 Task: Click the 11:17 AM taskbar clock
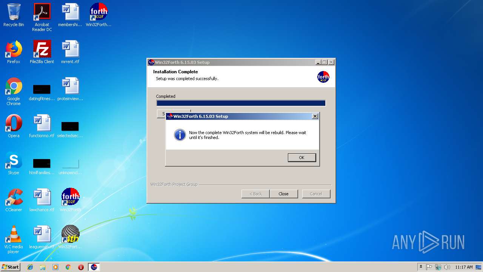[464, 267]
